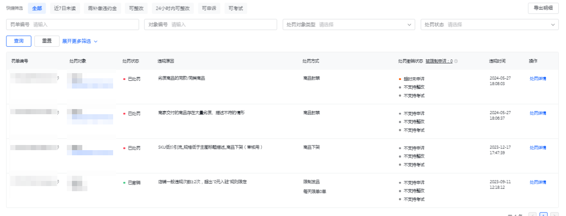Image resolution: width=566 pixels, height=216 pixels.
Task: View 处罚详情 for the SKU低价引流 row
Action: click(538, 148)
